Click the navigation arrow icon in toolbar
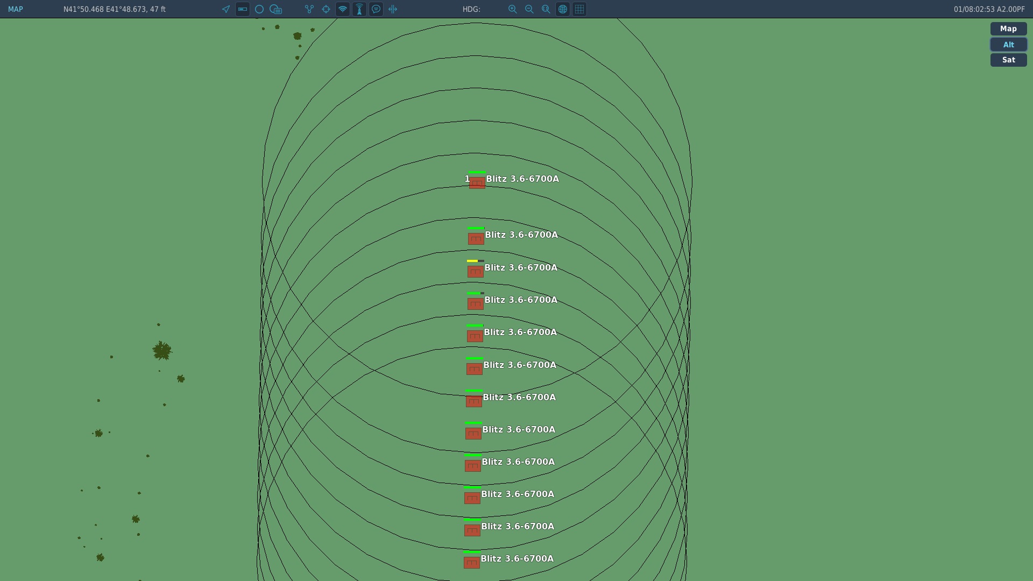Screen dimensions: 1033x581 [x=226, y=9]
